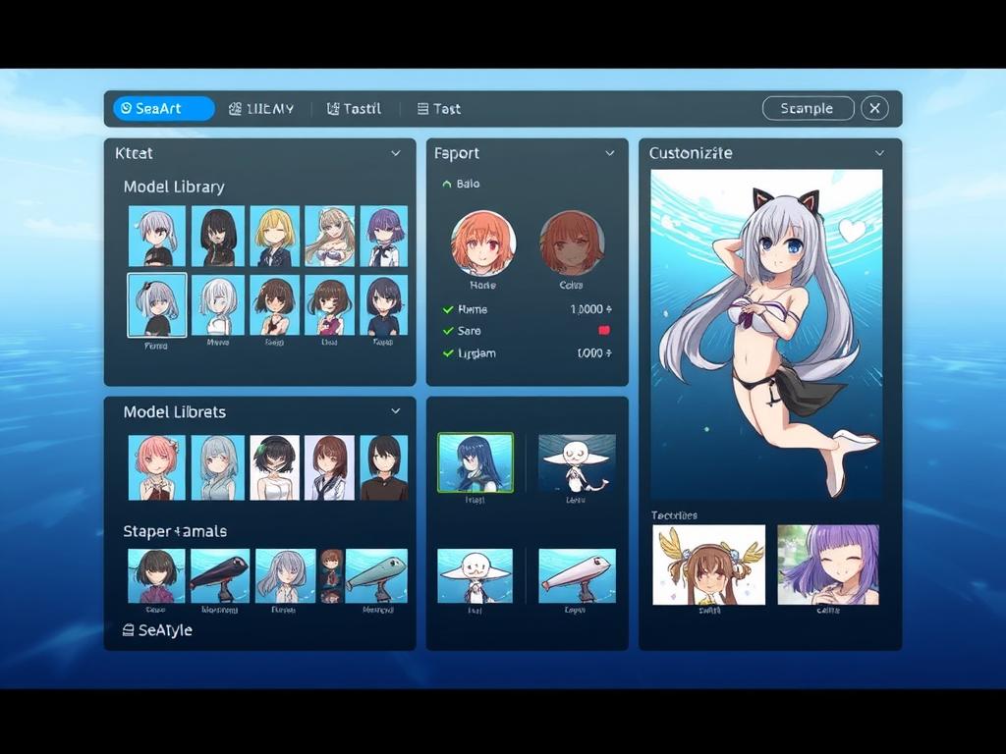Select highlighted gray-haired model with black bow

[157, 305]
